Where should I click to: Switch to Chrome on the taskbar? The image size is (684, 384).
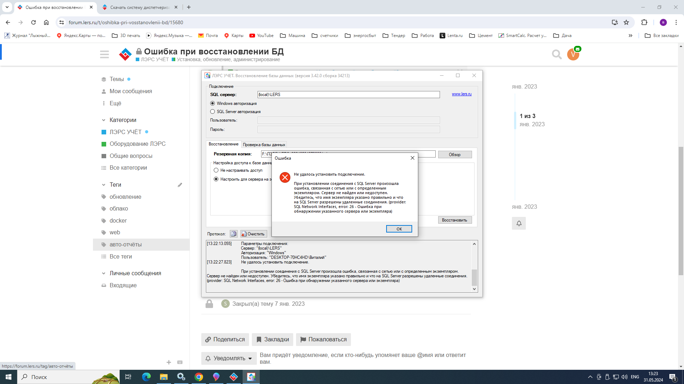tap(199, 377)
